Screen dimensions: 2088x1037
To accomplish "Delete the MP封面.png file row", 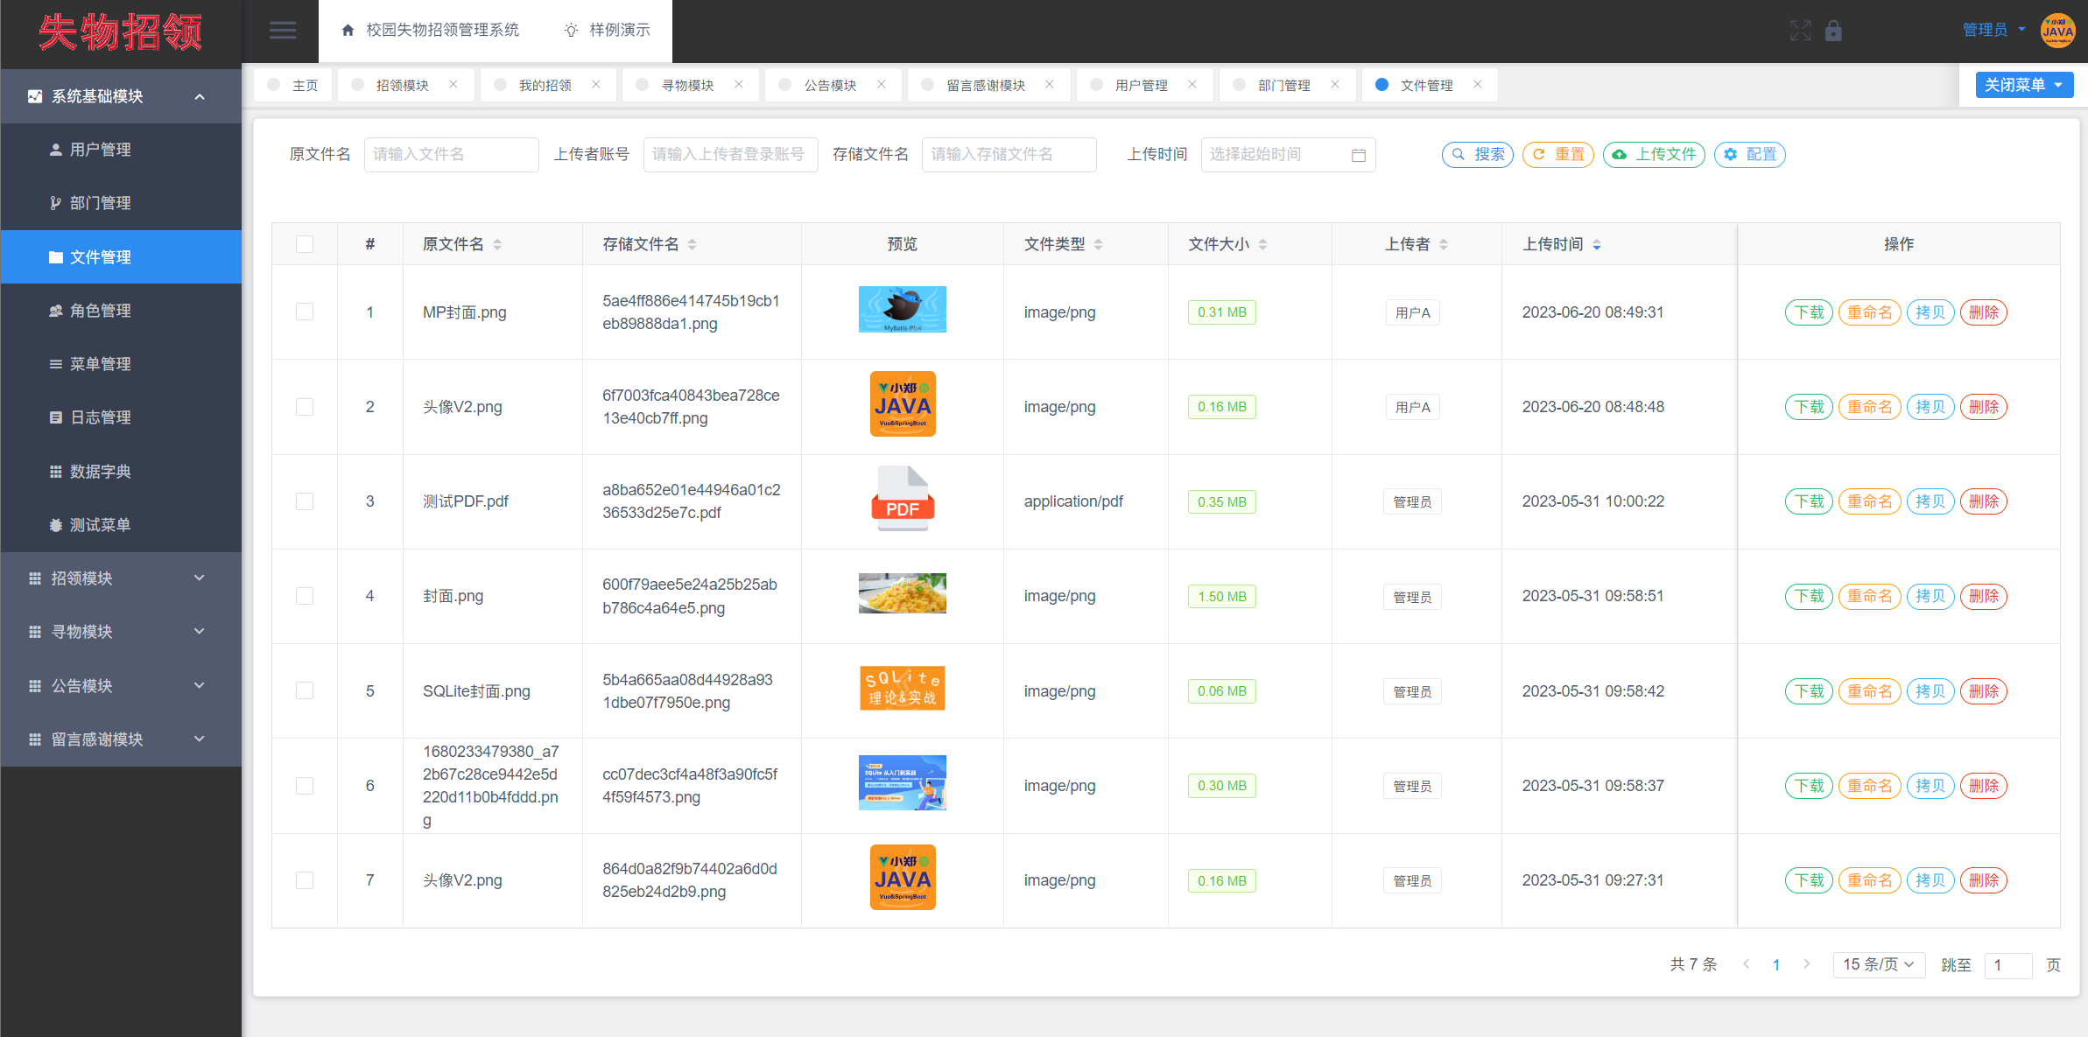I will tap(1983, 312).
